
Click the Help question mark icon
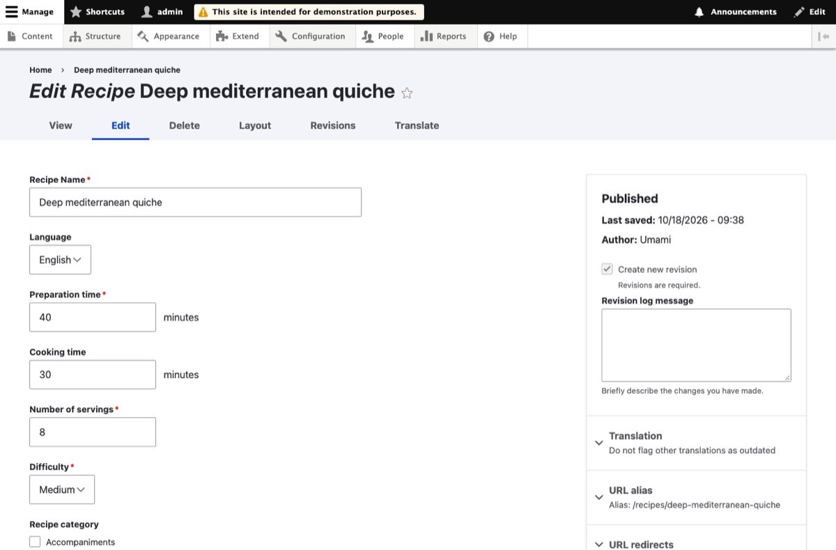pyautogui.click(x=489, y=36)
